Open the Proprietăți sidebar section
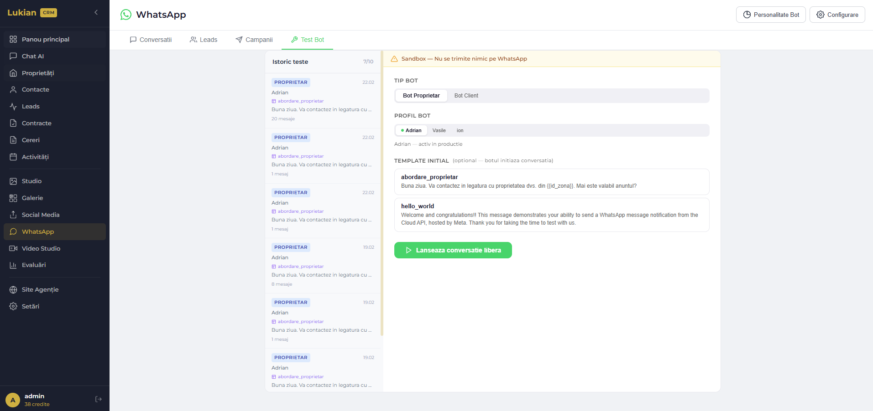Screen dimensions: 873x411 pyautogui.click(x=38, y=73)
